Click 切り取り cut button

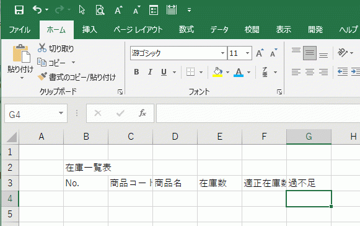56,48
